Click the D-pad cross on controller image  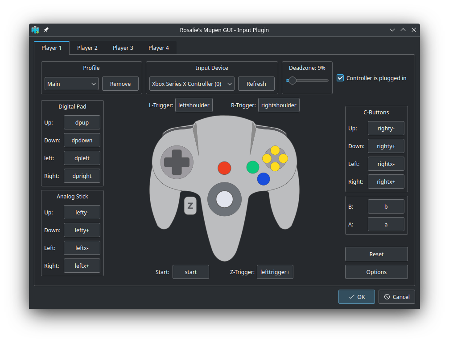177,162
